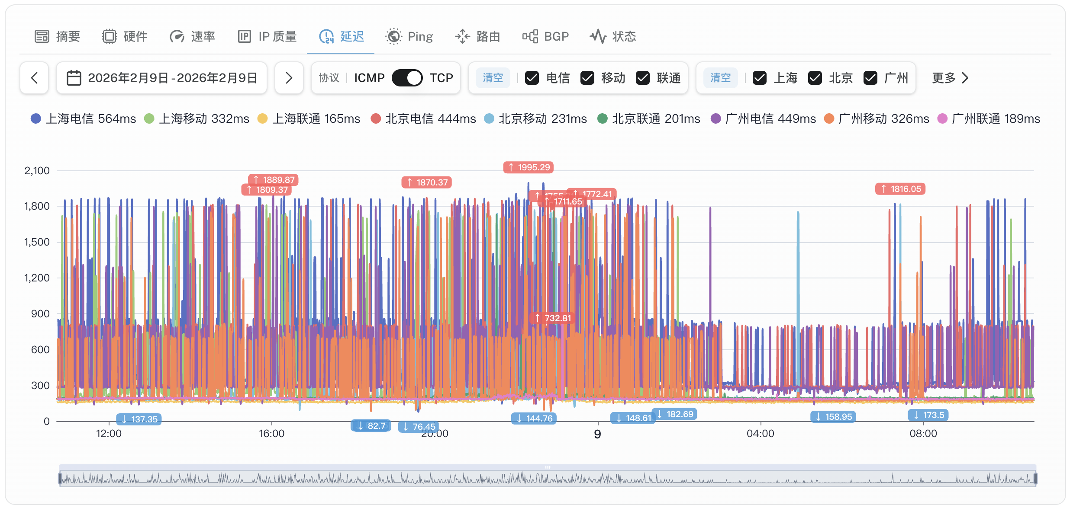Uncheck the 电信 carrier checkbox
The width and height of the screenshot is (1070, 511).
[532, 78]
